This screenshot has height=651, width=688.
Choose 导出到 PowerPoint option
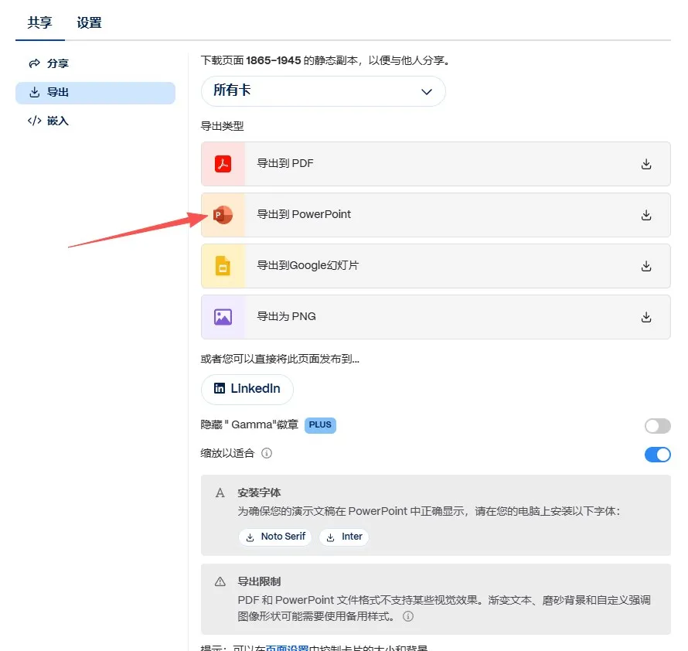click(436, 215)
